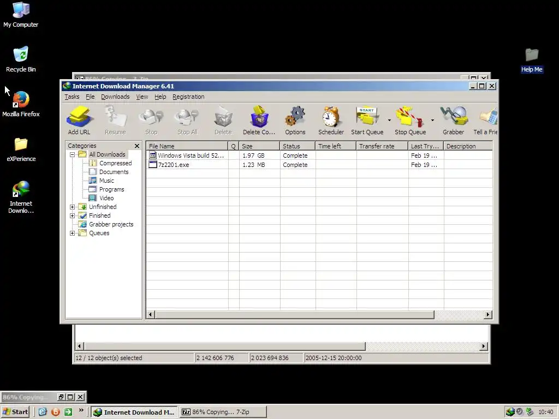The height and width of the screenshot is (419, 559).
Task: Select the 7z2201.exe download row
Action: 319,165
